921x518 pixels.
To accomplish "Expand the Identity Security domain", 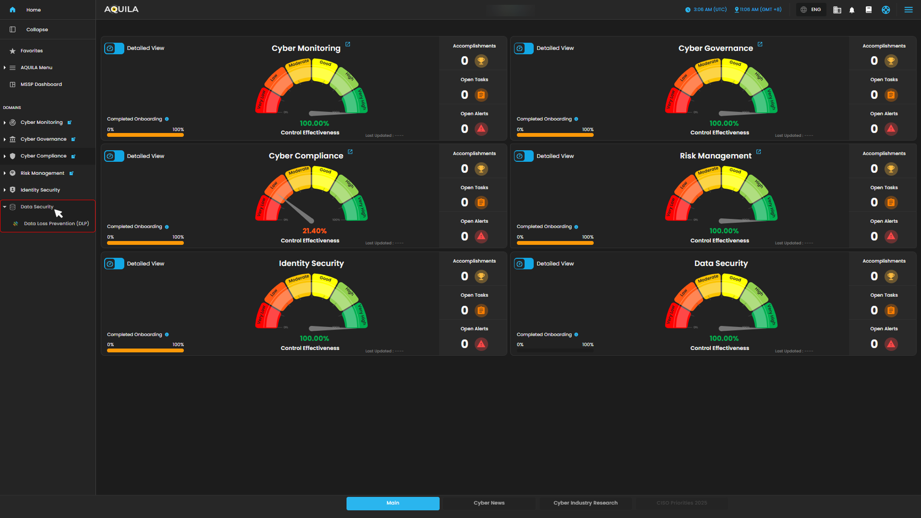I will click(x=5, y=190).
